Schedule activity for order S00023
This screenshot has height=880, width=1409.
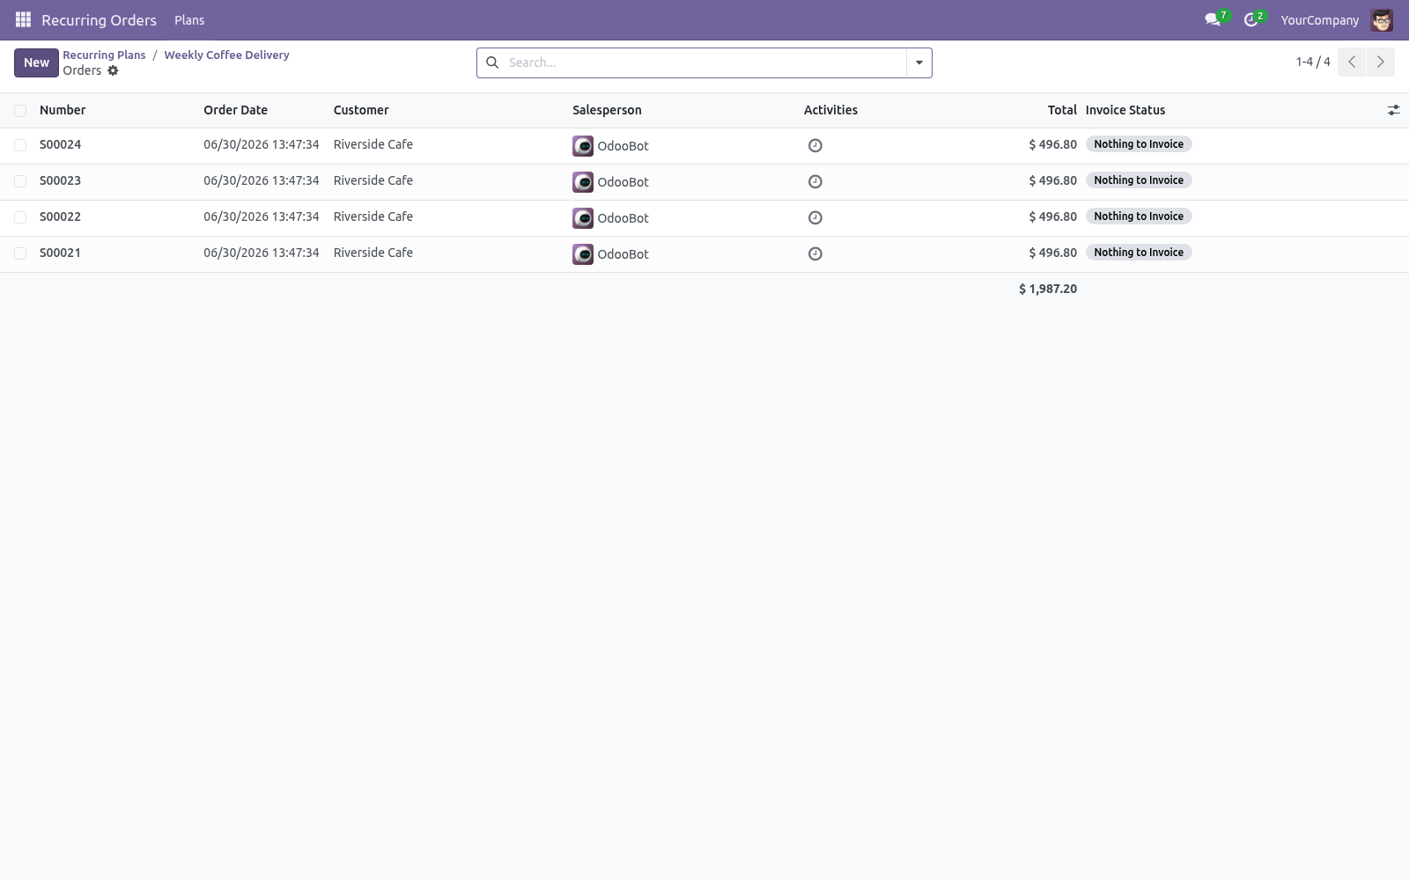tap(815, 181)
